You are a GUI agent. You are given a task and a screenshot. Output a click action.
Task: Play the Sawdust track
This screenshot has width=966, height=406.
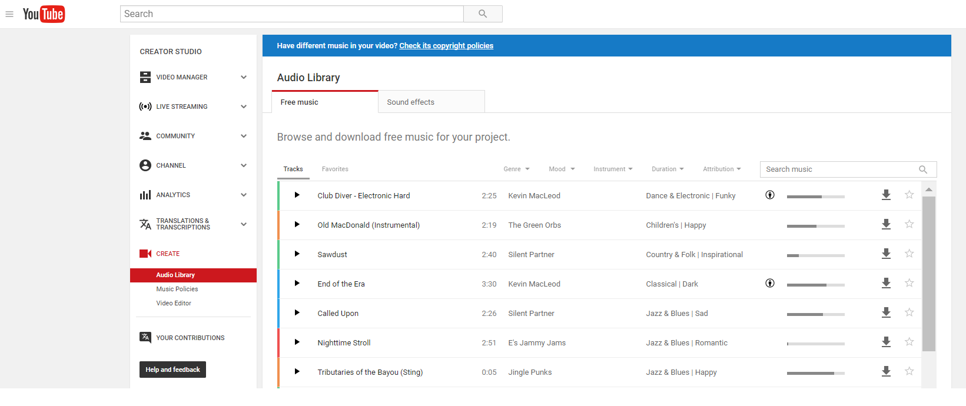click(x=297, y=254)
